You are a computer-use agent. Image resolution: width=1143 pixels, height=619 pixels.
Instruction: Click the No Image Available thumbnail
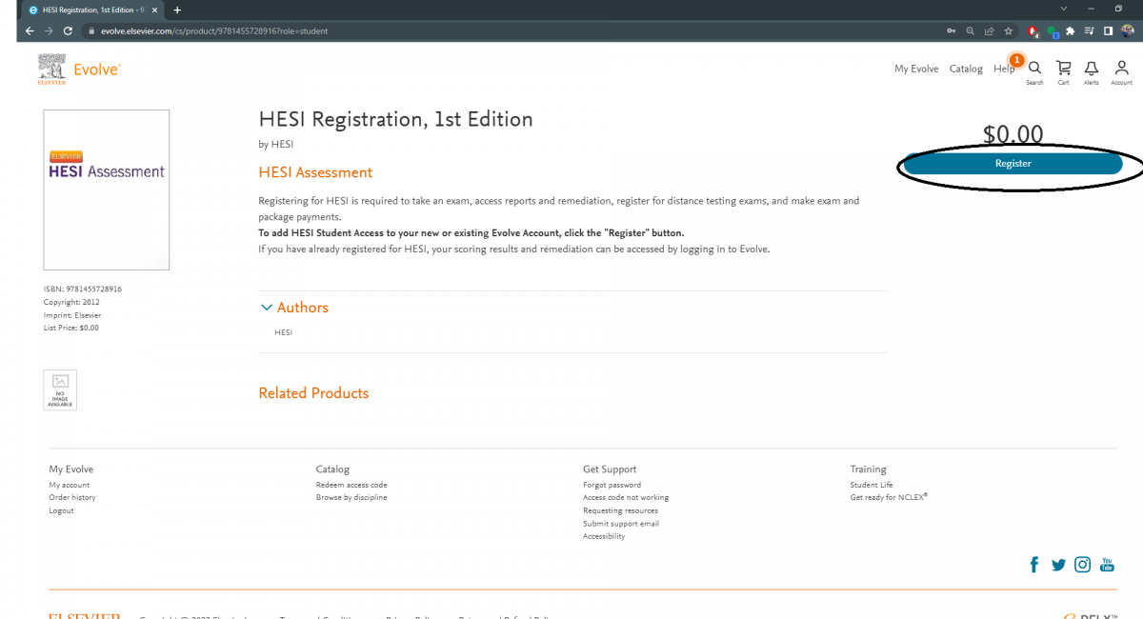point(60,389)
